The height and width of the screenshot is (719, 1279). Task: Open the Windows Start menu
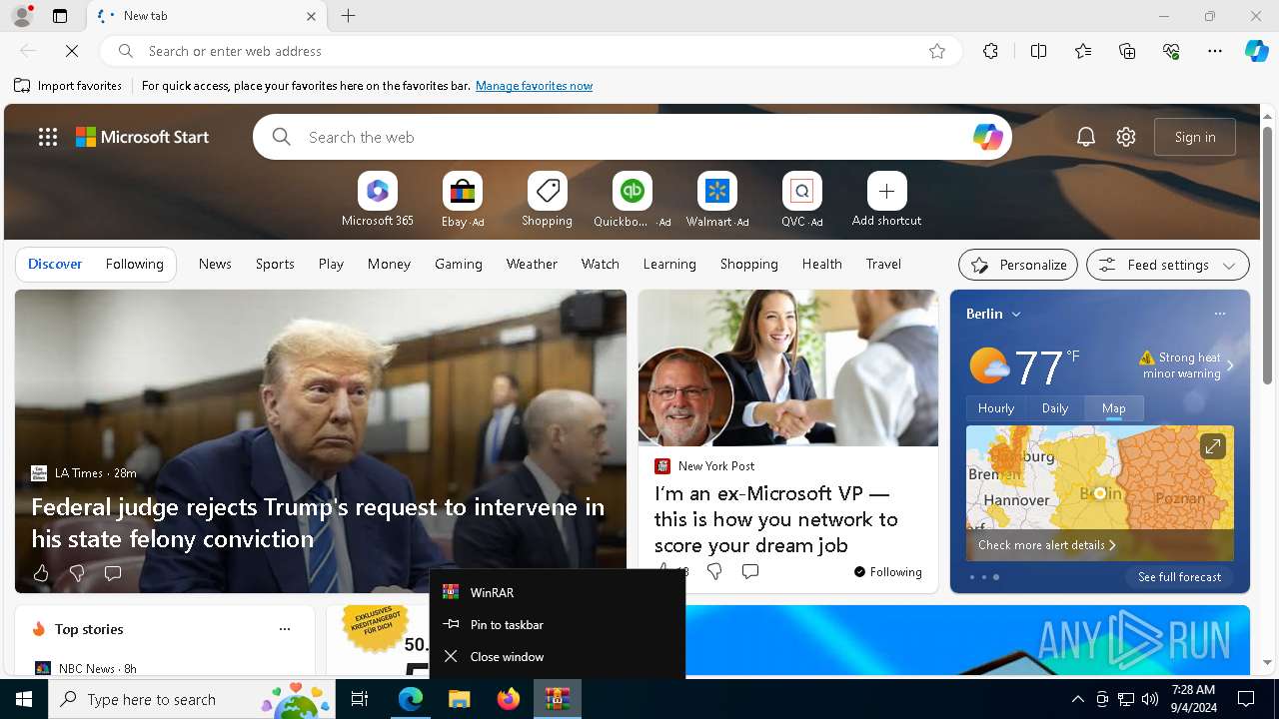point(24,699)
